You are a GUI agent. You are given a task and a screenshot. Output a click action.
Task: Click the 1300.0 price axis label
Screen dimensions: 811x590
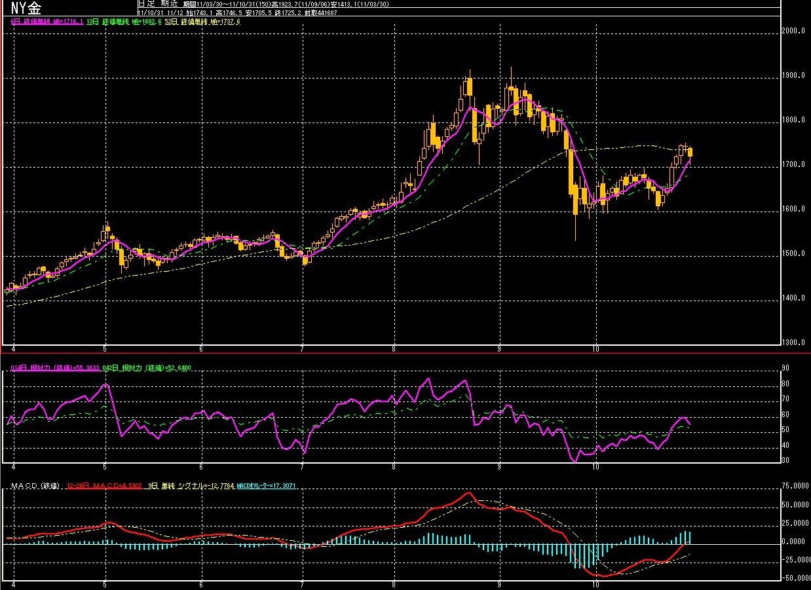tap(795, 342)
